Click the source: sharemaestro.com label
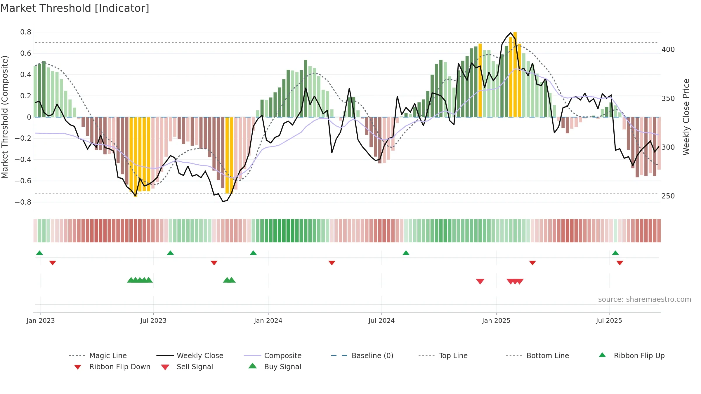 point(645,299)
